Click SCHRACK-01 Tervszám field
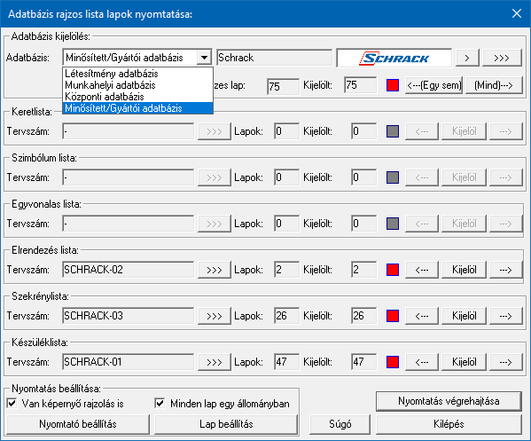Viewport: 531px width, 441px height. 128,362
